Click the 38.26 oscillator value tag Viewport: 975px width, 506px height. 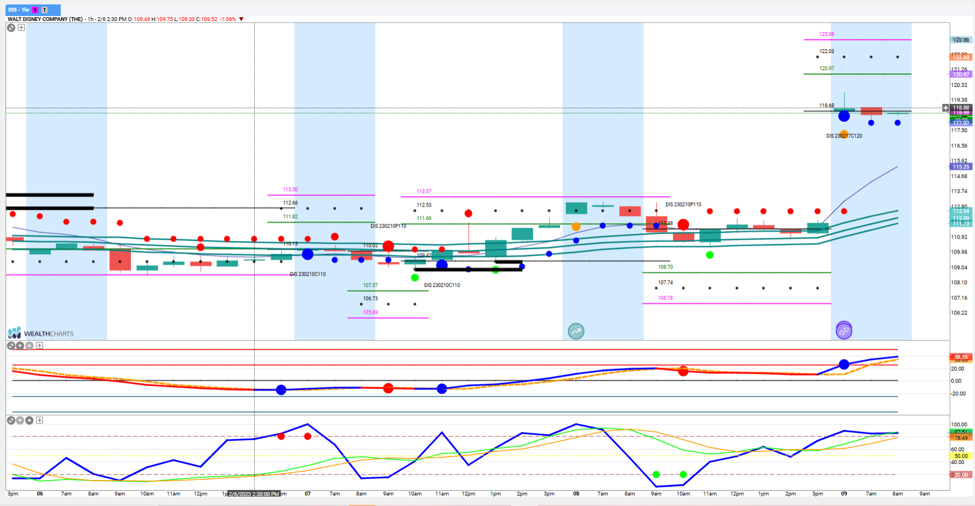pyautogui.click(x=961, y=357)
